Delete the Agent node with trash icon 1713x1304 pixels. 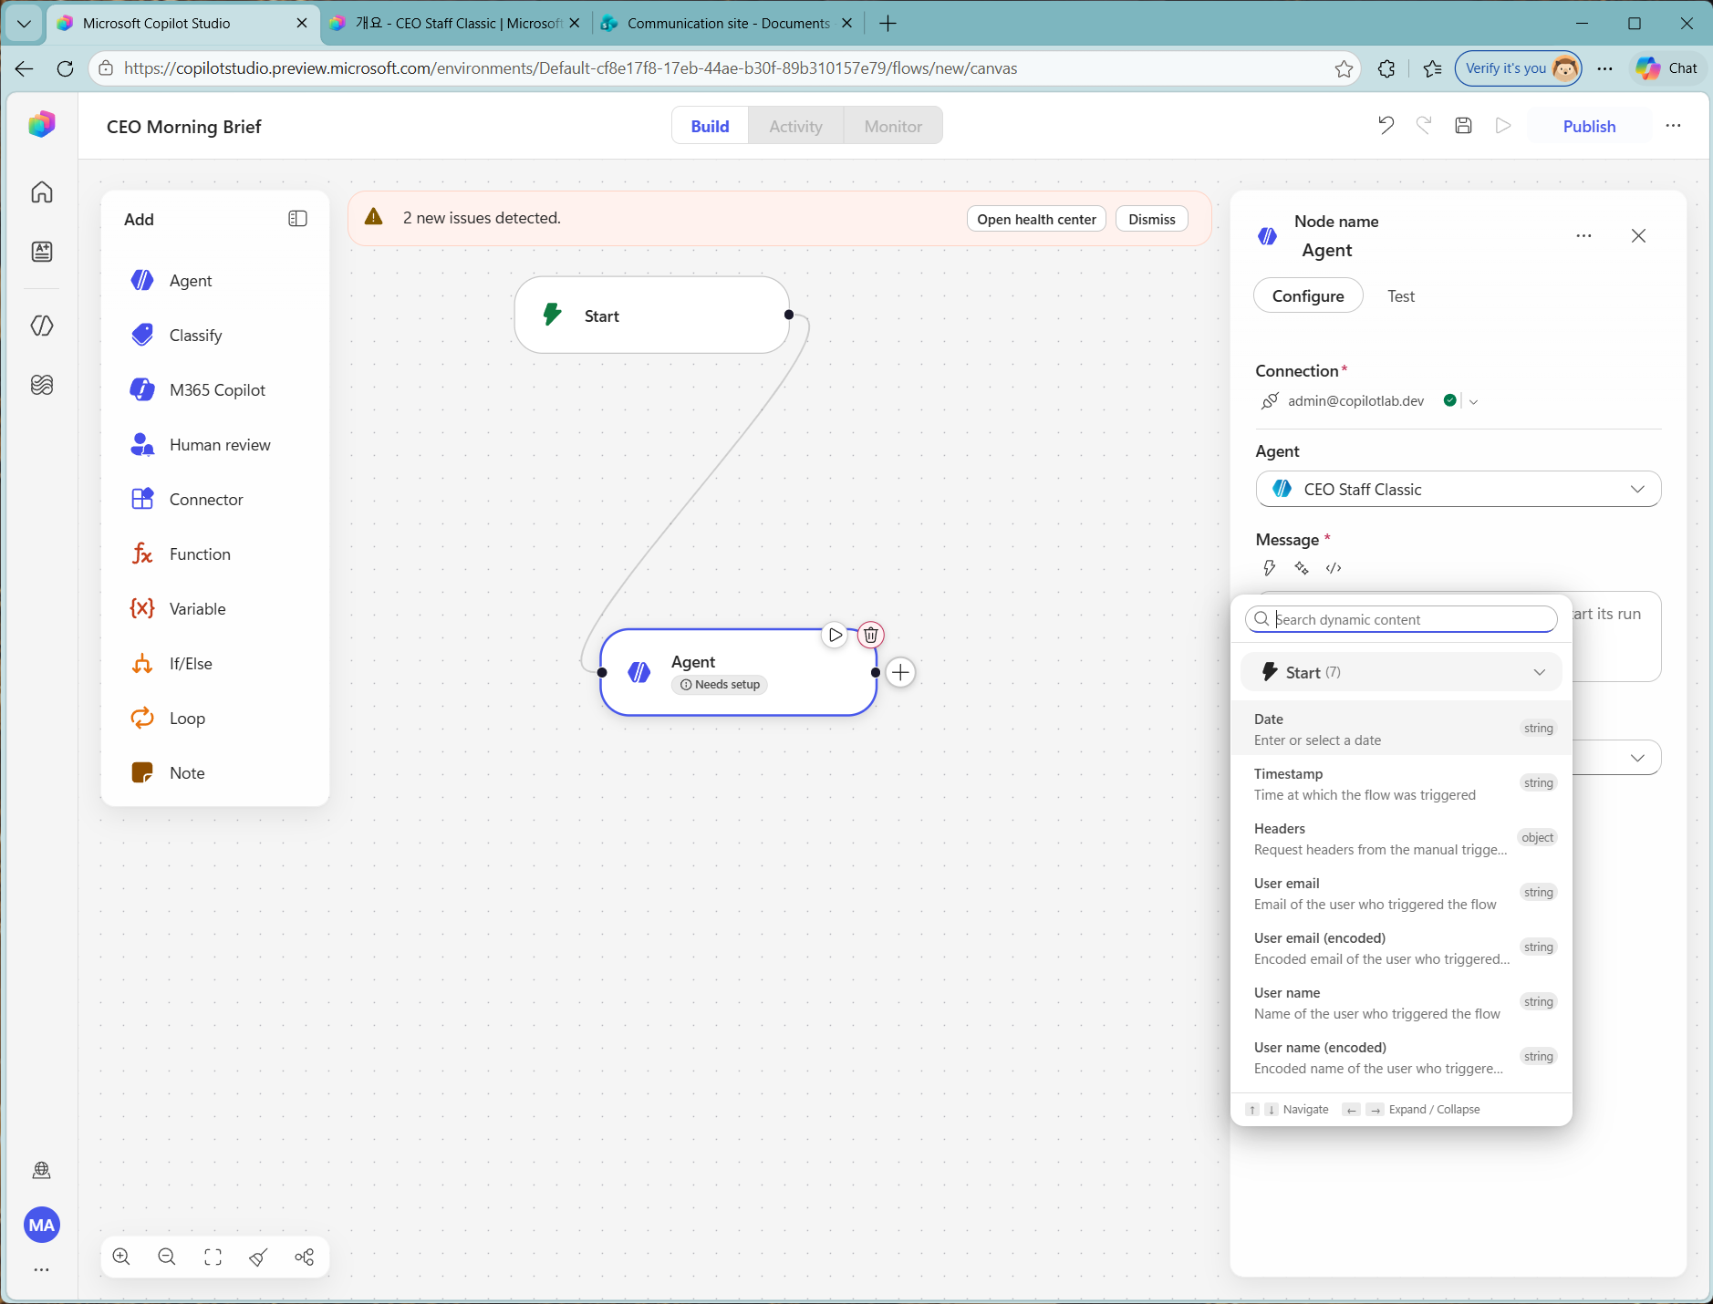click(871, 635)
